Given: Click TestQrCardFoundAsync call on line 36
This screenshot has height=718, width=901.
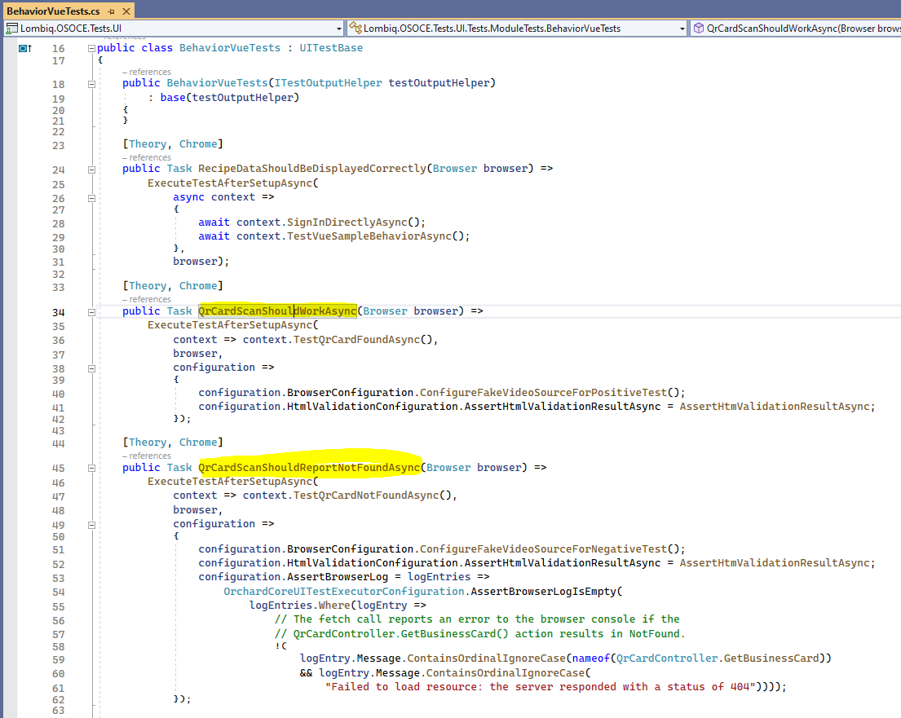Looking at the screenshot, I should [357, 340].
